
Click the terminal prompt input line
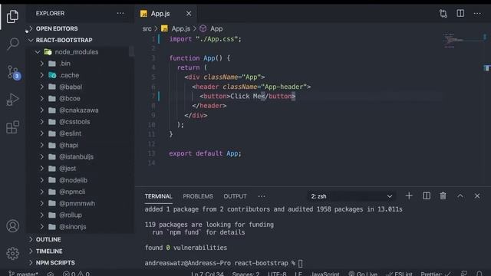[223, 263]
